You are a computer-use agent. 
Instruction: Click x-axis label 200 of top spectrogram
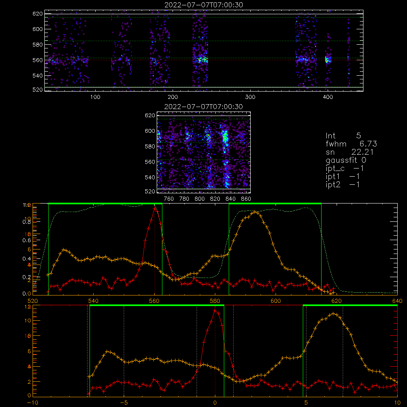pyautogui.click(x=173, y=97)
